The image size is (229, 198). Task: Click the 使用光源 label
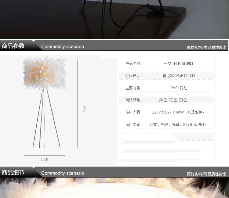[x=133, y=112]
